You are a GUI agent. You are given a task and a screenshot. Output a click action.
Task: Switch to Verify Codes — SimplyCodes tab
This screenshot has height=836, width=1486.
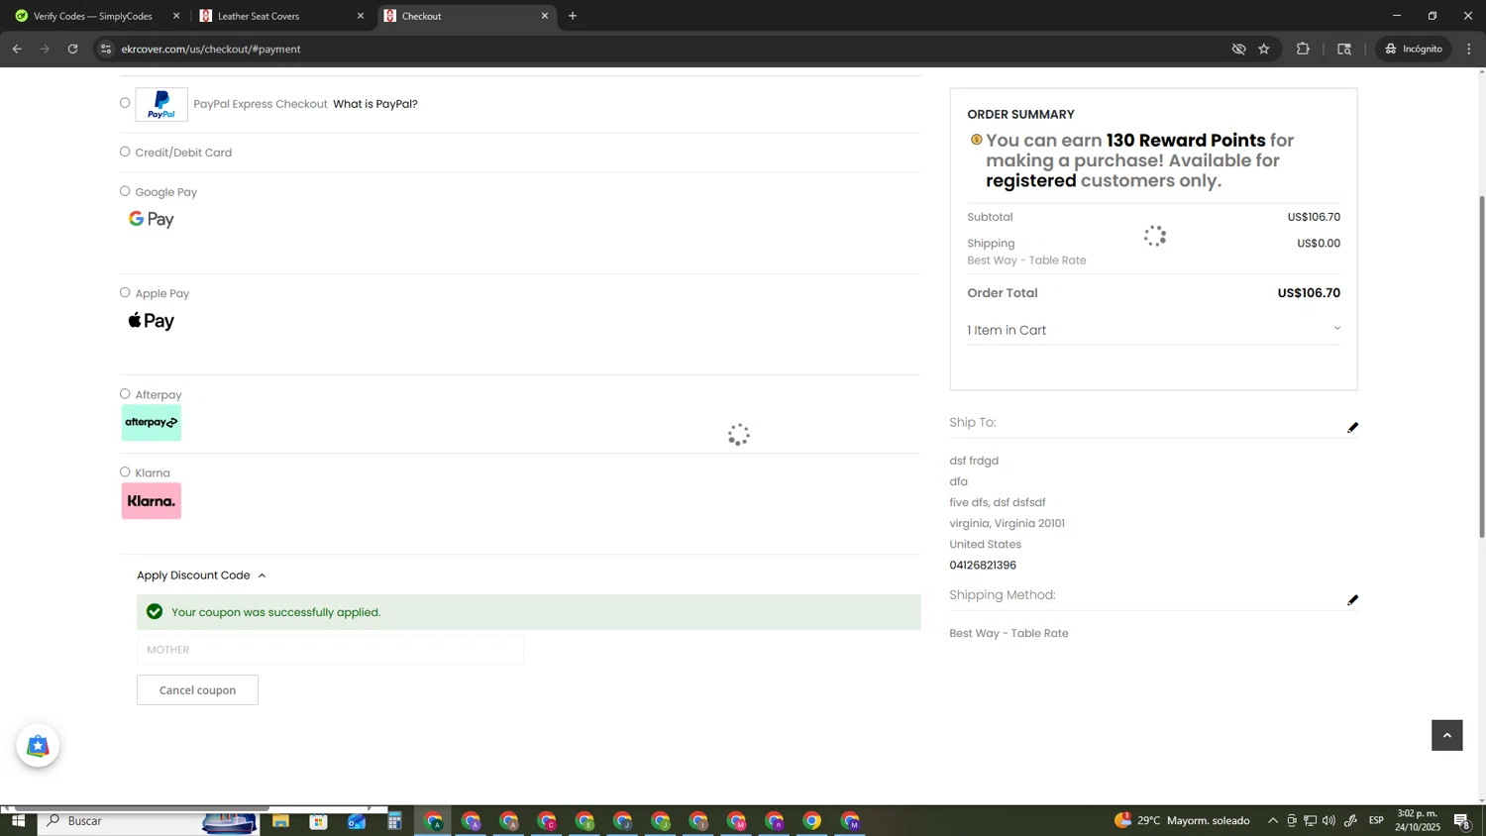93,16
